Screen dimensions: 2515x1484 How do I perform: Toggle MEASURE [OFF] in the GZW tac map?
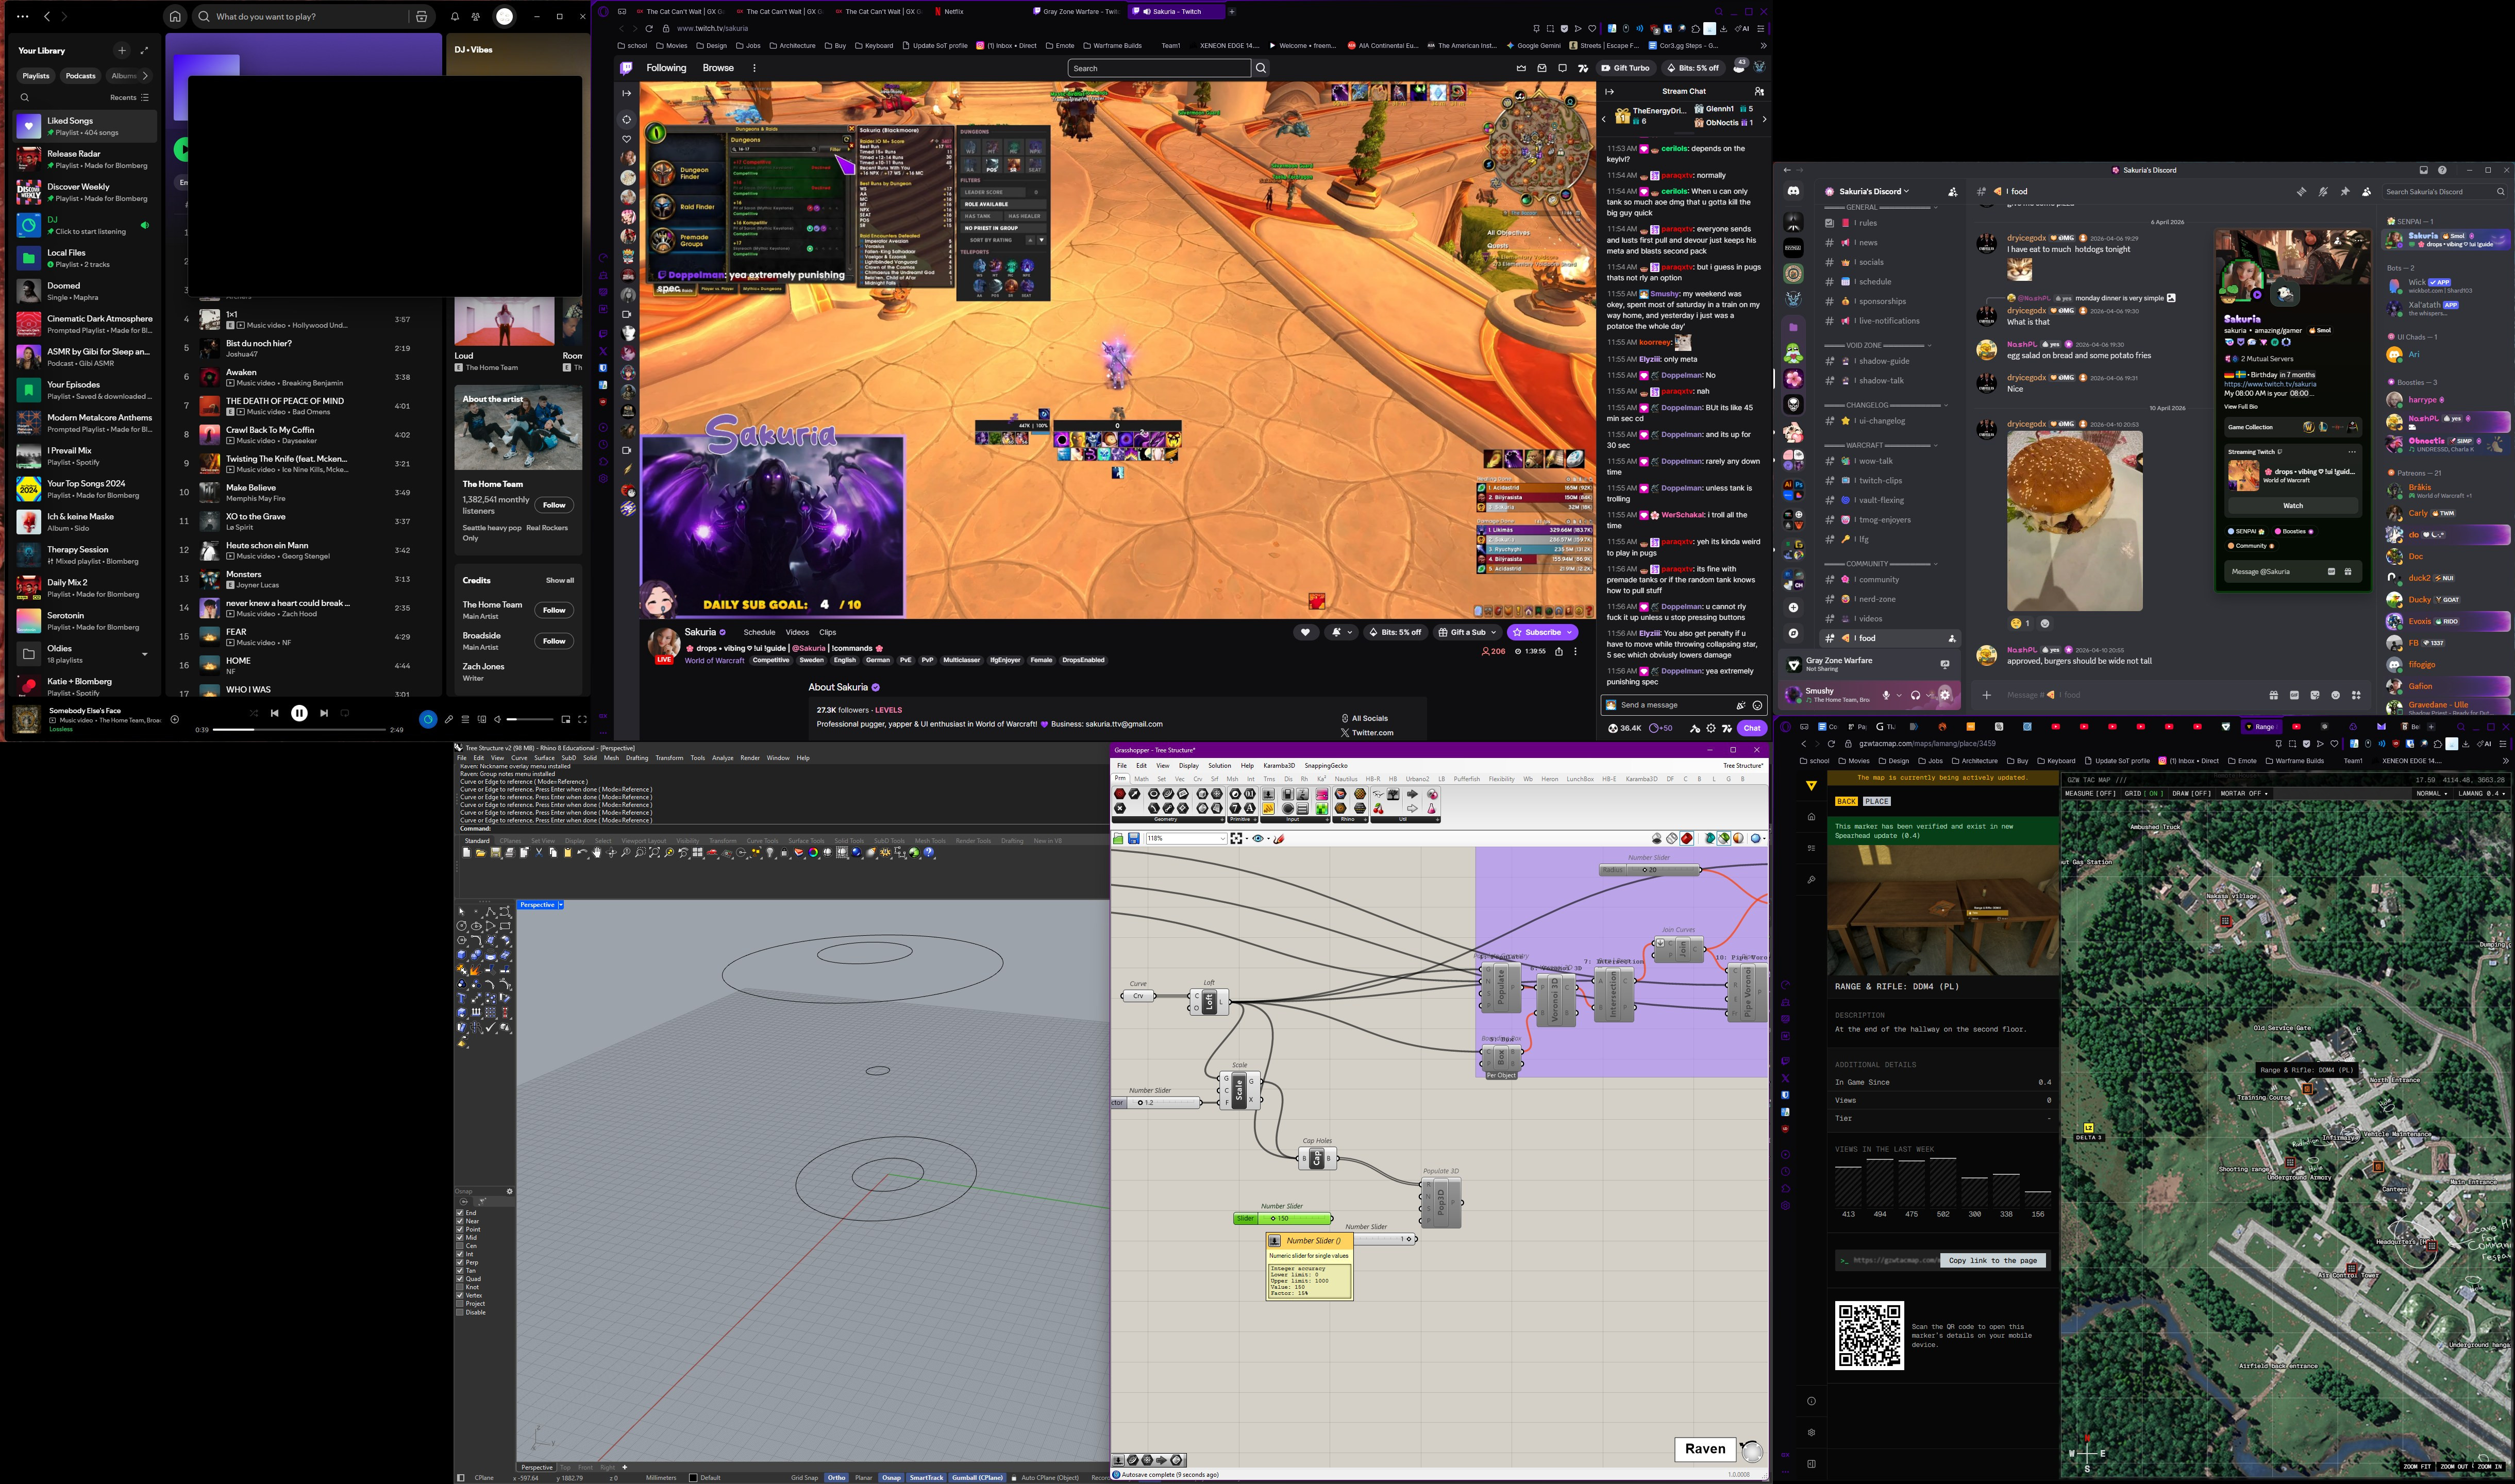click(x=2091, y=793)
